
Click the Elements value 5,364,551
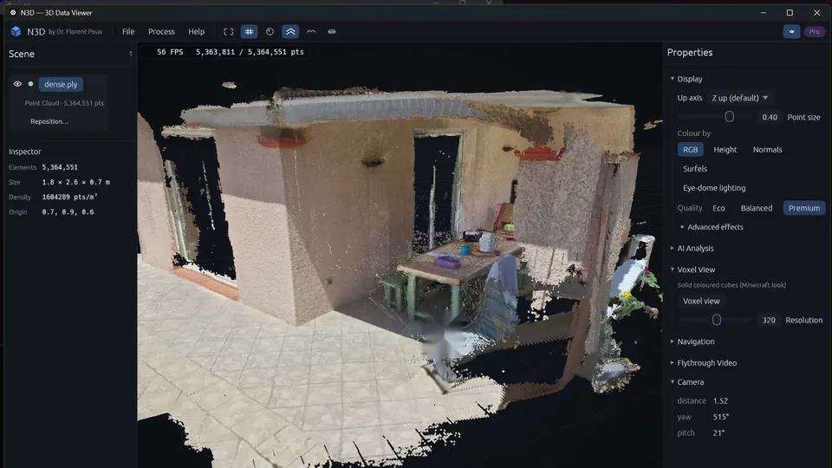pos(60,167)
